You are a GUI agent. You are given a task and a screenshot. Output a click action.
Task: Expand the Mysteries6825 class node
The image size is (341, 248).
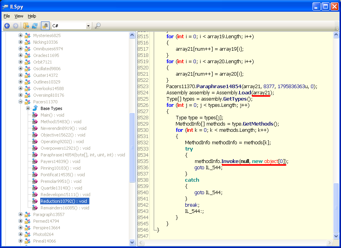click(x=20, y=35)
